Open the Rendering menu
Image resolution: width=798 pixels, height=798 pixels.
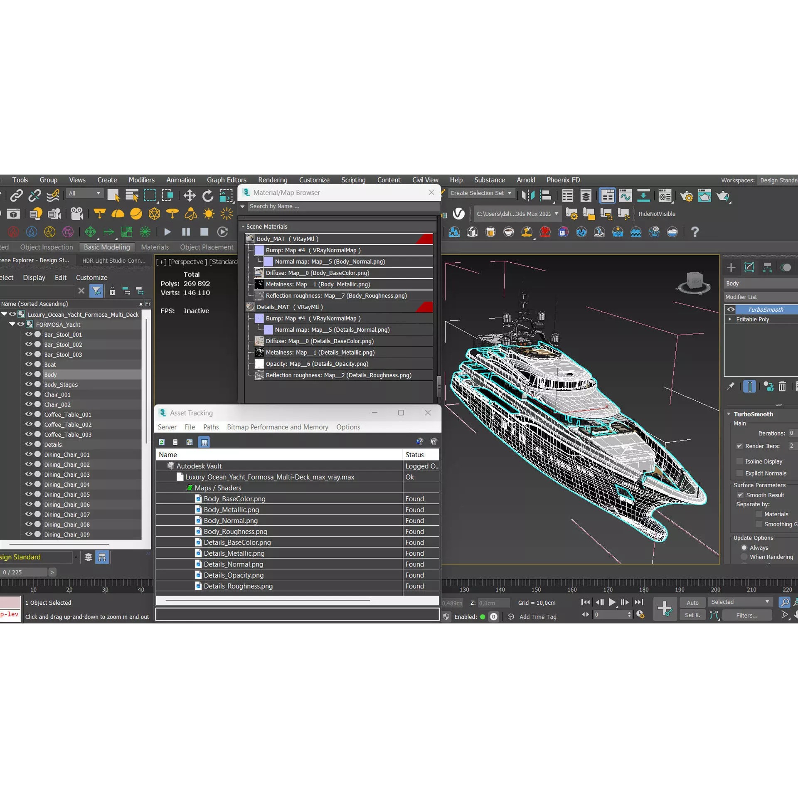click(272, 180)
